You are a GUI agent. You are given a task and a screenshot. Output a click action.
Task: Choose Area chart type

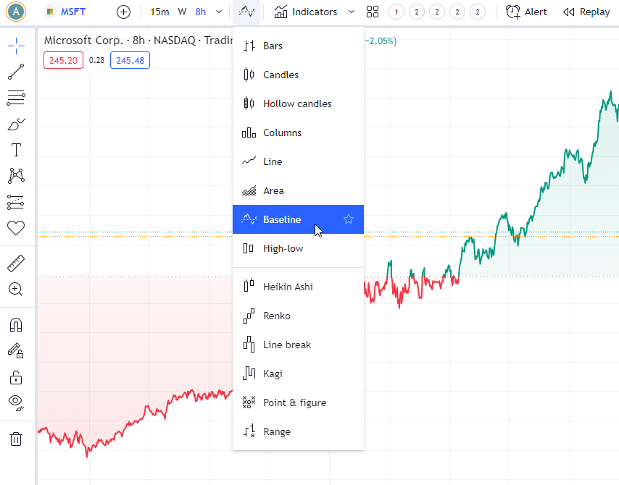[298, 190]
